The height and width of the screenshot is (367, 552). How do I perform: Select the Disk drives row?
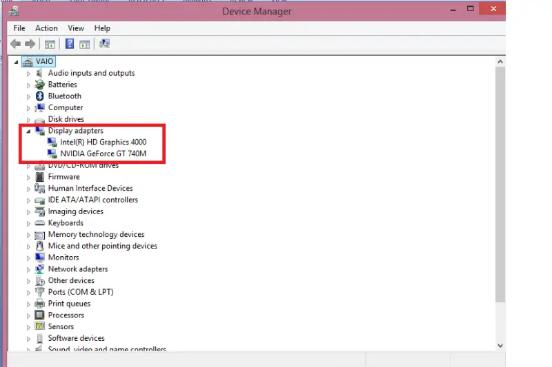pyautogui.click(x=66, y=119)
